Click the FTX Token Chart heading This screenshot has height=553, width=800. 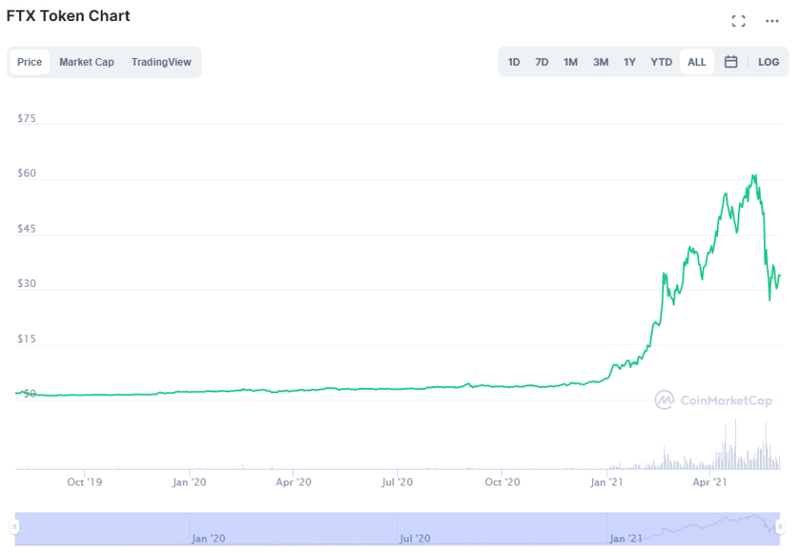click(68, 16)
